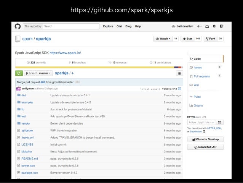Copy the latest commit SHA icon

coord(179,89)
